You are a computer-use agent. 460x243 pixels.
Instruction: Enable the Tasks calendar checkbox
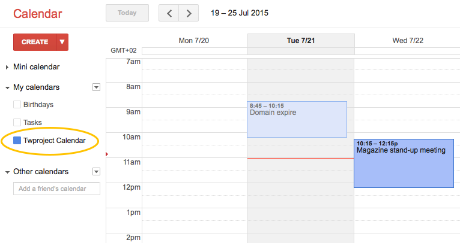pos(17,122)
